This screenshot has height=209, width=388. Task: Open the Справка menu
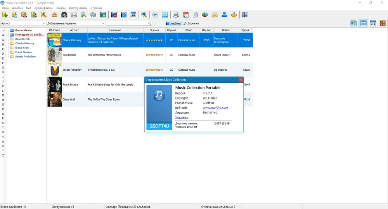click(x=96, y=8)
